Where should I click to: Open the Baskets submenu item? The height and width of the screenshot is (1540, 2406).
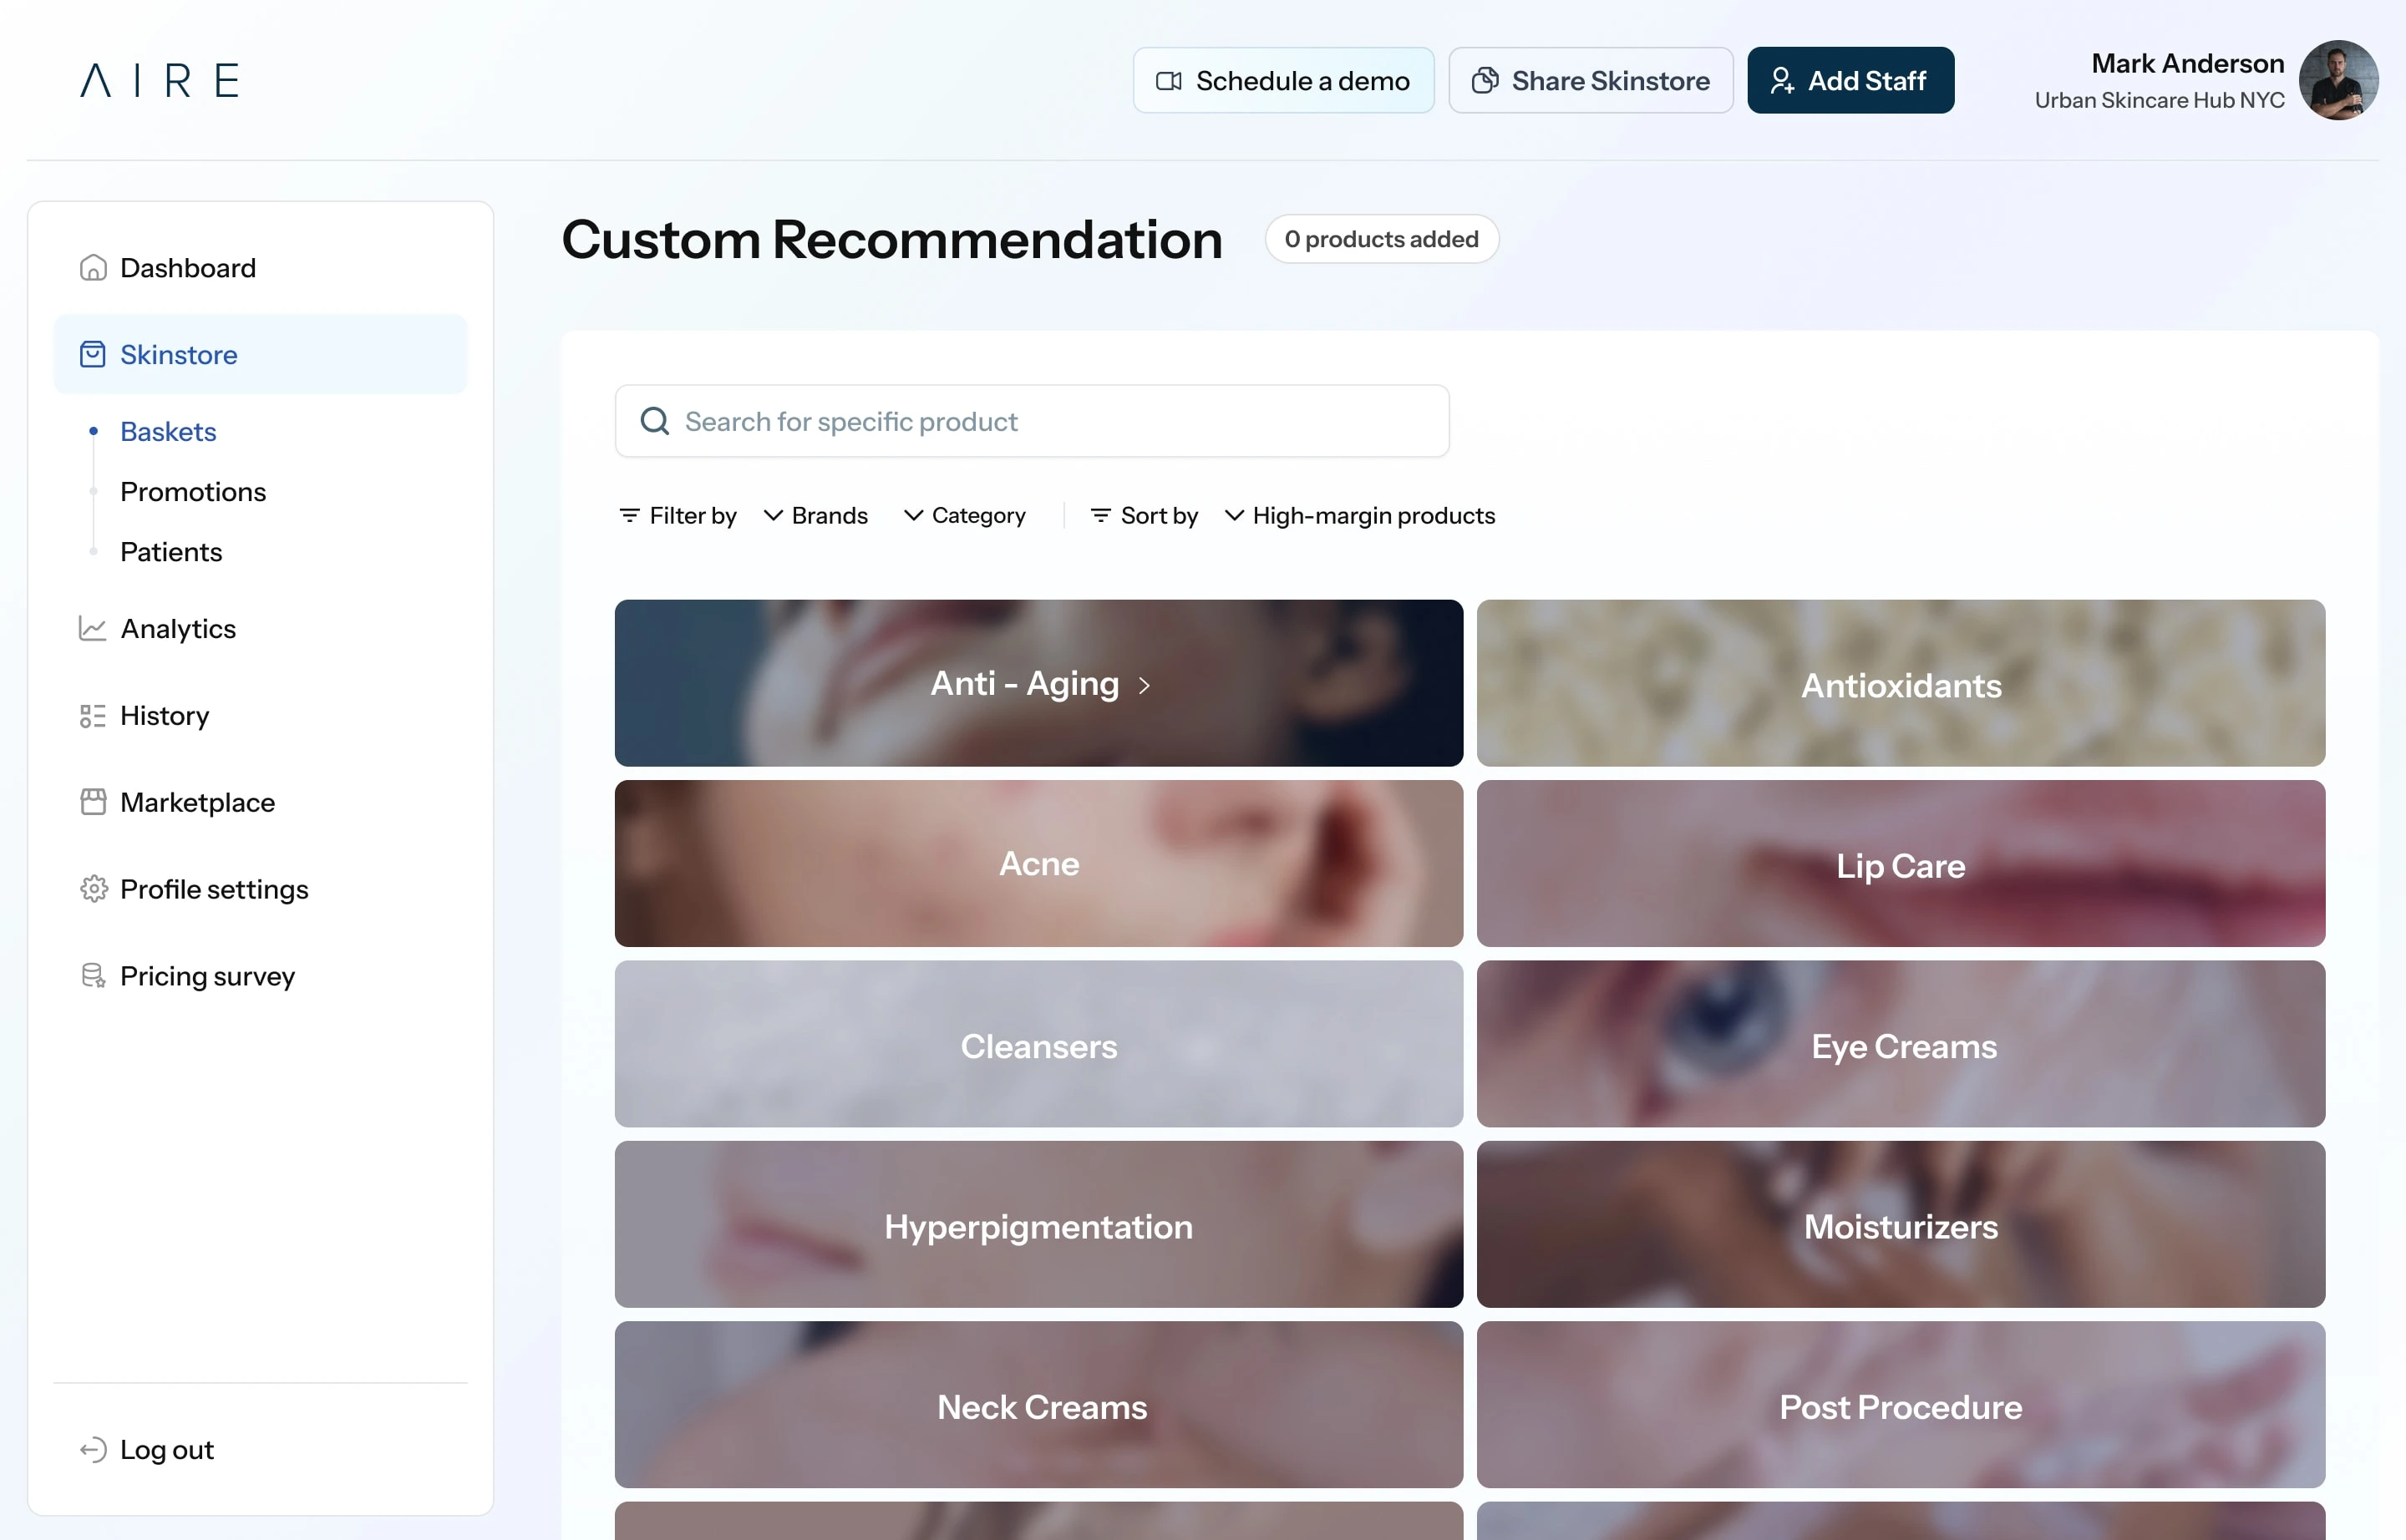[x=168, y=431]
